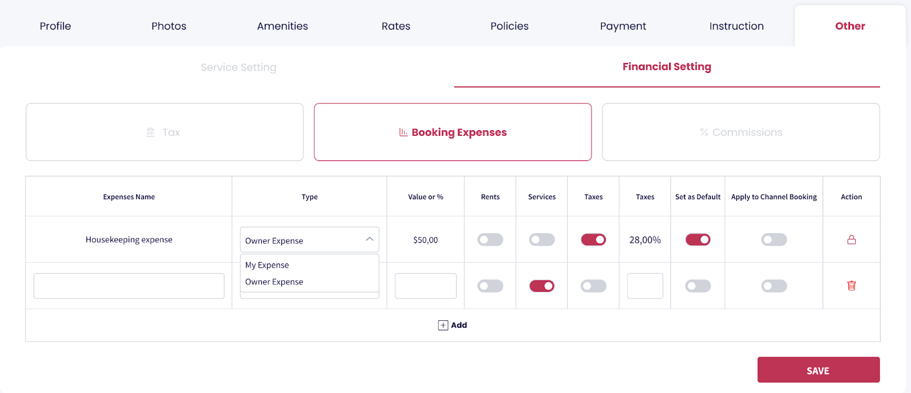911x393 pixels.
Task: Click the plus icon beside Add
Action: (443, 325)
